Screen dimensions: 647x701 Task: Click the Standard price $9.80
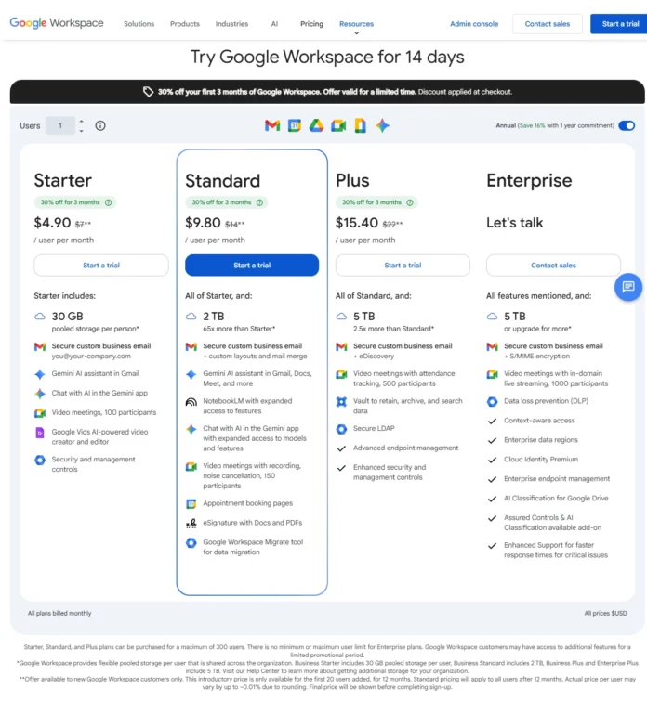tap(203, 223)
